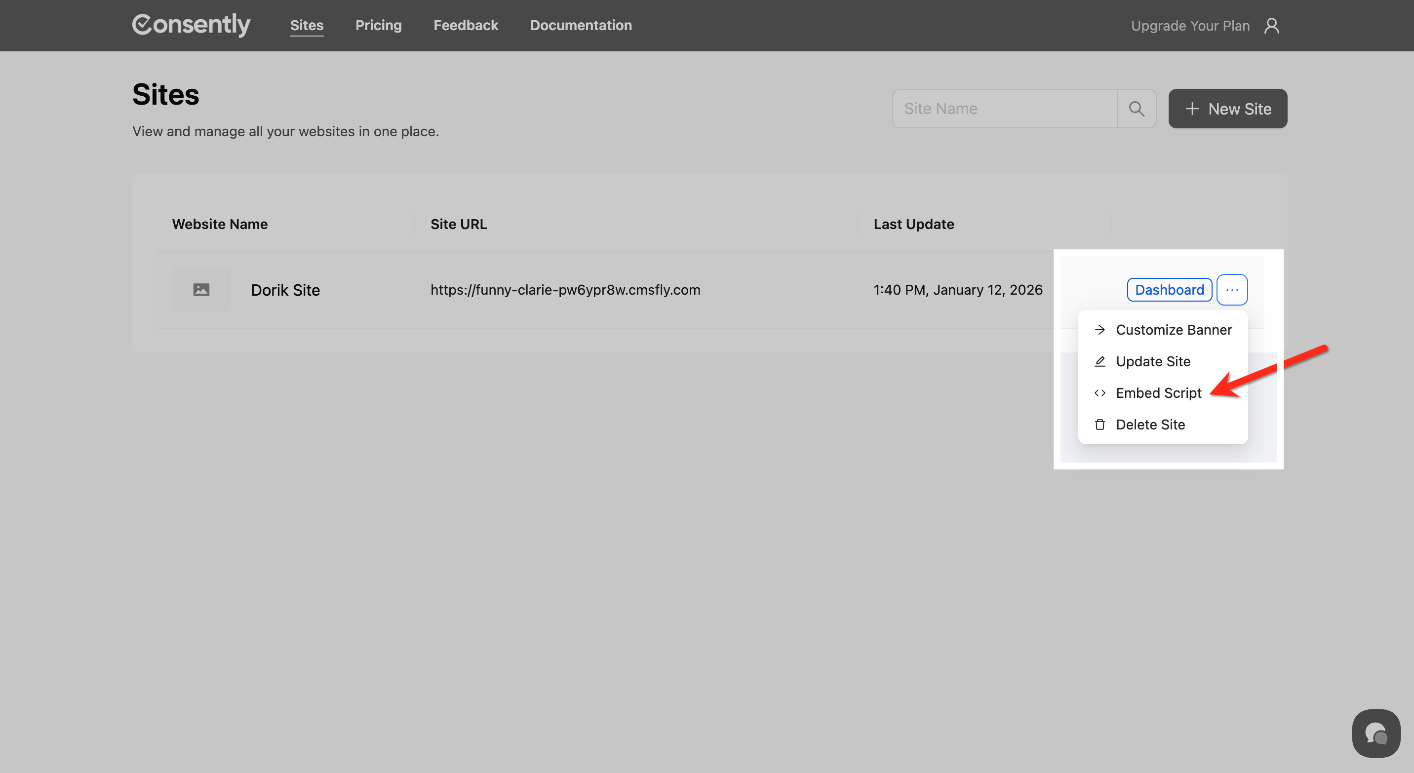This screenshot has width=1414, height=773.
Task: Select Embed Script from the menu
Action: (x=1158, y=393)
